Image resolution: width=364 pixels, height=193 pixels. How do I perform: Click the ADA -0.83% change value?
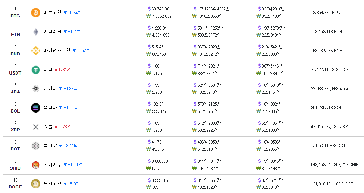70,89
